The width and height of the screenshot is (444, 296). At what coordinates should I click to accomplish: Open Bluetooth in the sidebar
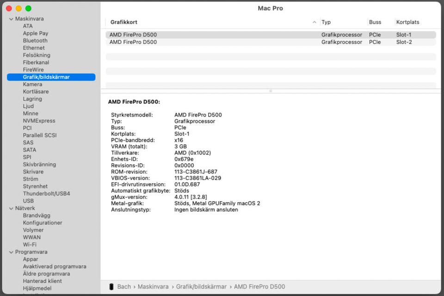coord(35,41)
